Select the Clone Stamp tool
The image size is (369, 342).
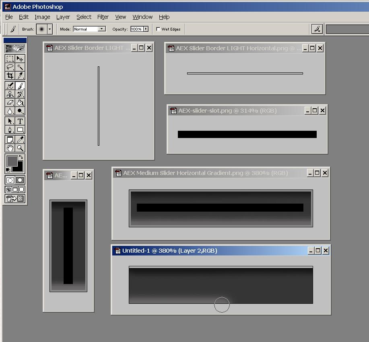pos(10,94)
